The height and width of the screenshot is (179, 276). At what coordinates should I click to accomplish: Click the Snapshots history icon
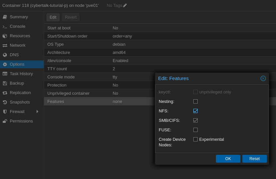5,102
